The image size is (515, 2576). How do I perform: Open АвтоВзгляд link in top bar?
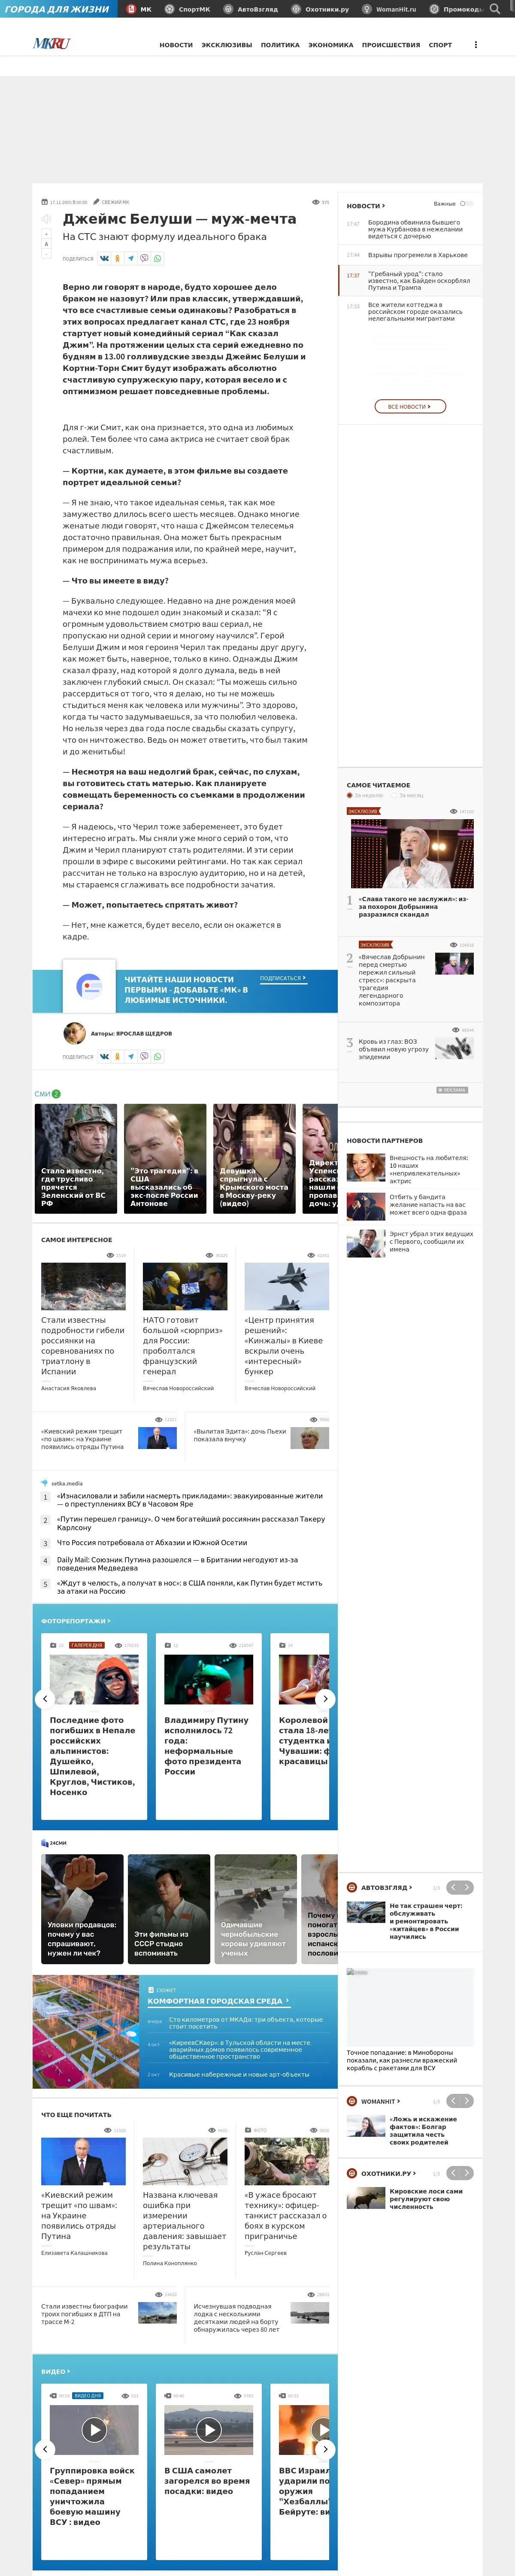click(x=250, y=9)
